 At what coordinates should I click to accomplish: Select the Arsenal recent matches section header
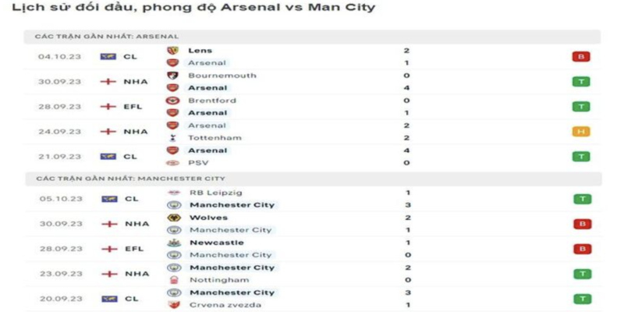coord(107,37)
